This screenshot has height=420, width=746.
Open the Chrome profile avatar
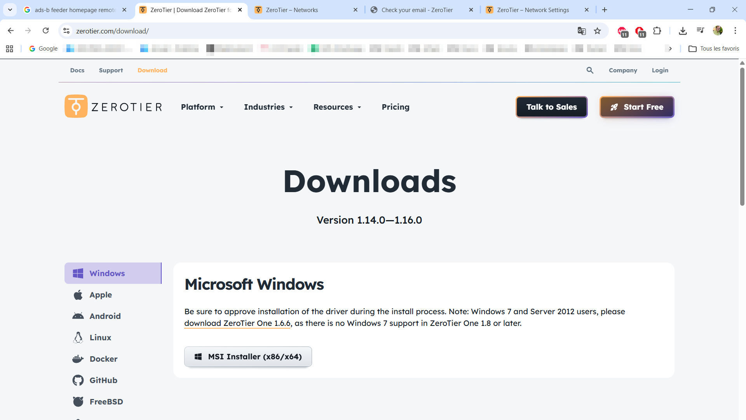718,31
